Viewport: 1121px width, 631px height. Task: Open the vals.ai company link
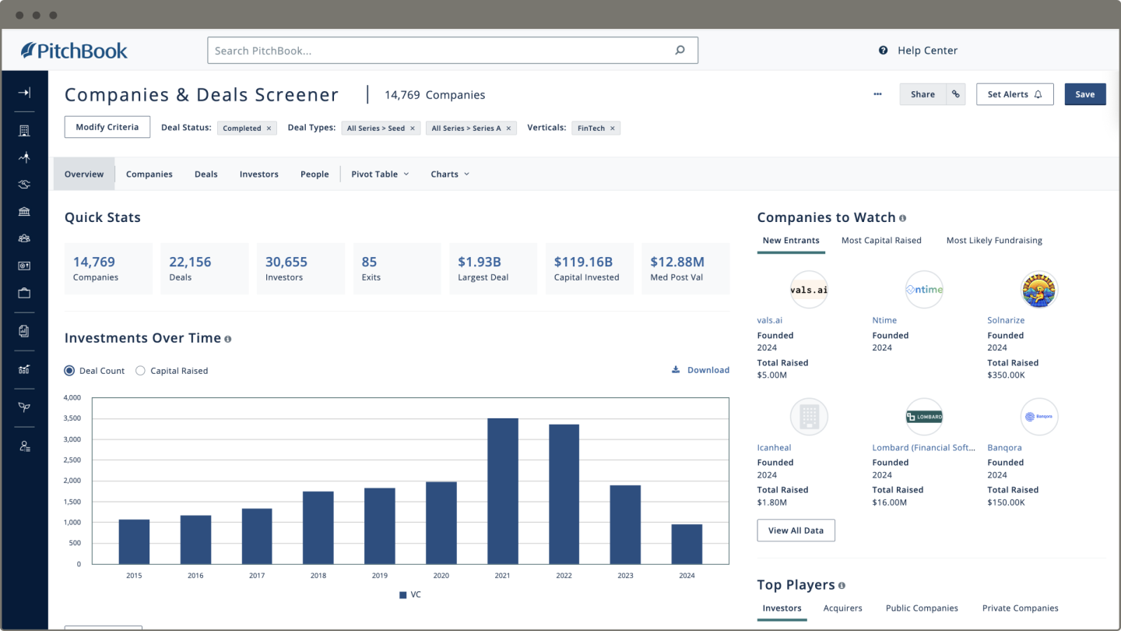pyautogui.click(x=771, y=320)
